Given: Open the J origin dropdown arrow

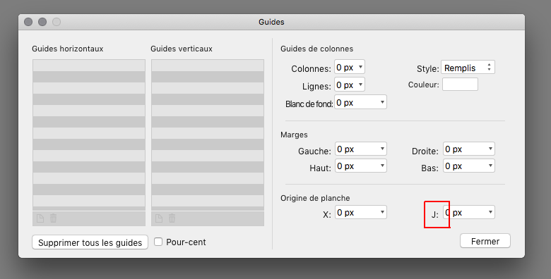Looking at the screenshot, I should click(490, 212).
